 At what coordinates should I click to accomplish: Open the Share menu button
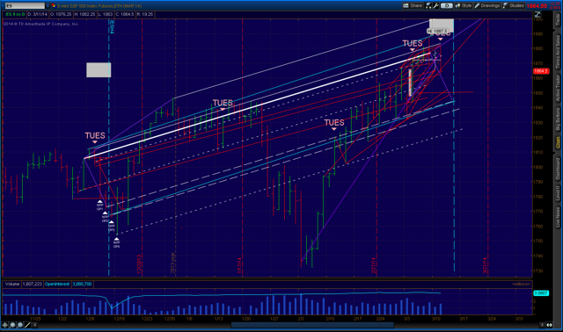413,6
